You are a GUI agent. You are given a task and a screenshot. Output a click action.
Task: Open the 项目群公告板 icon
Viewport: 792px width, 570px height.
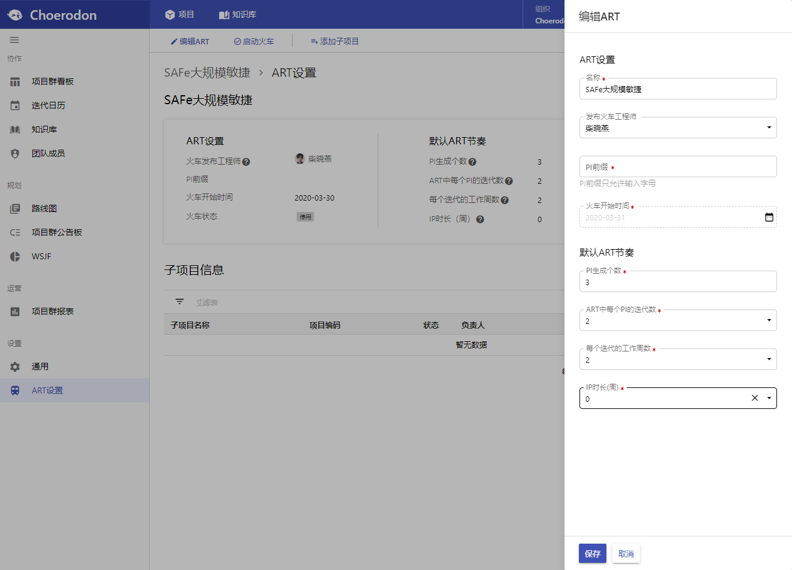(x=14, y=232)
